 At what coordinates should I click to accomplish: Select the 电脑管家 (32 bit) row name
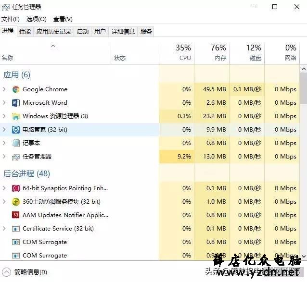[45, 130]
